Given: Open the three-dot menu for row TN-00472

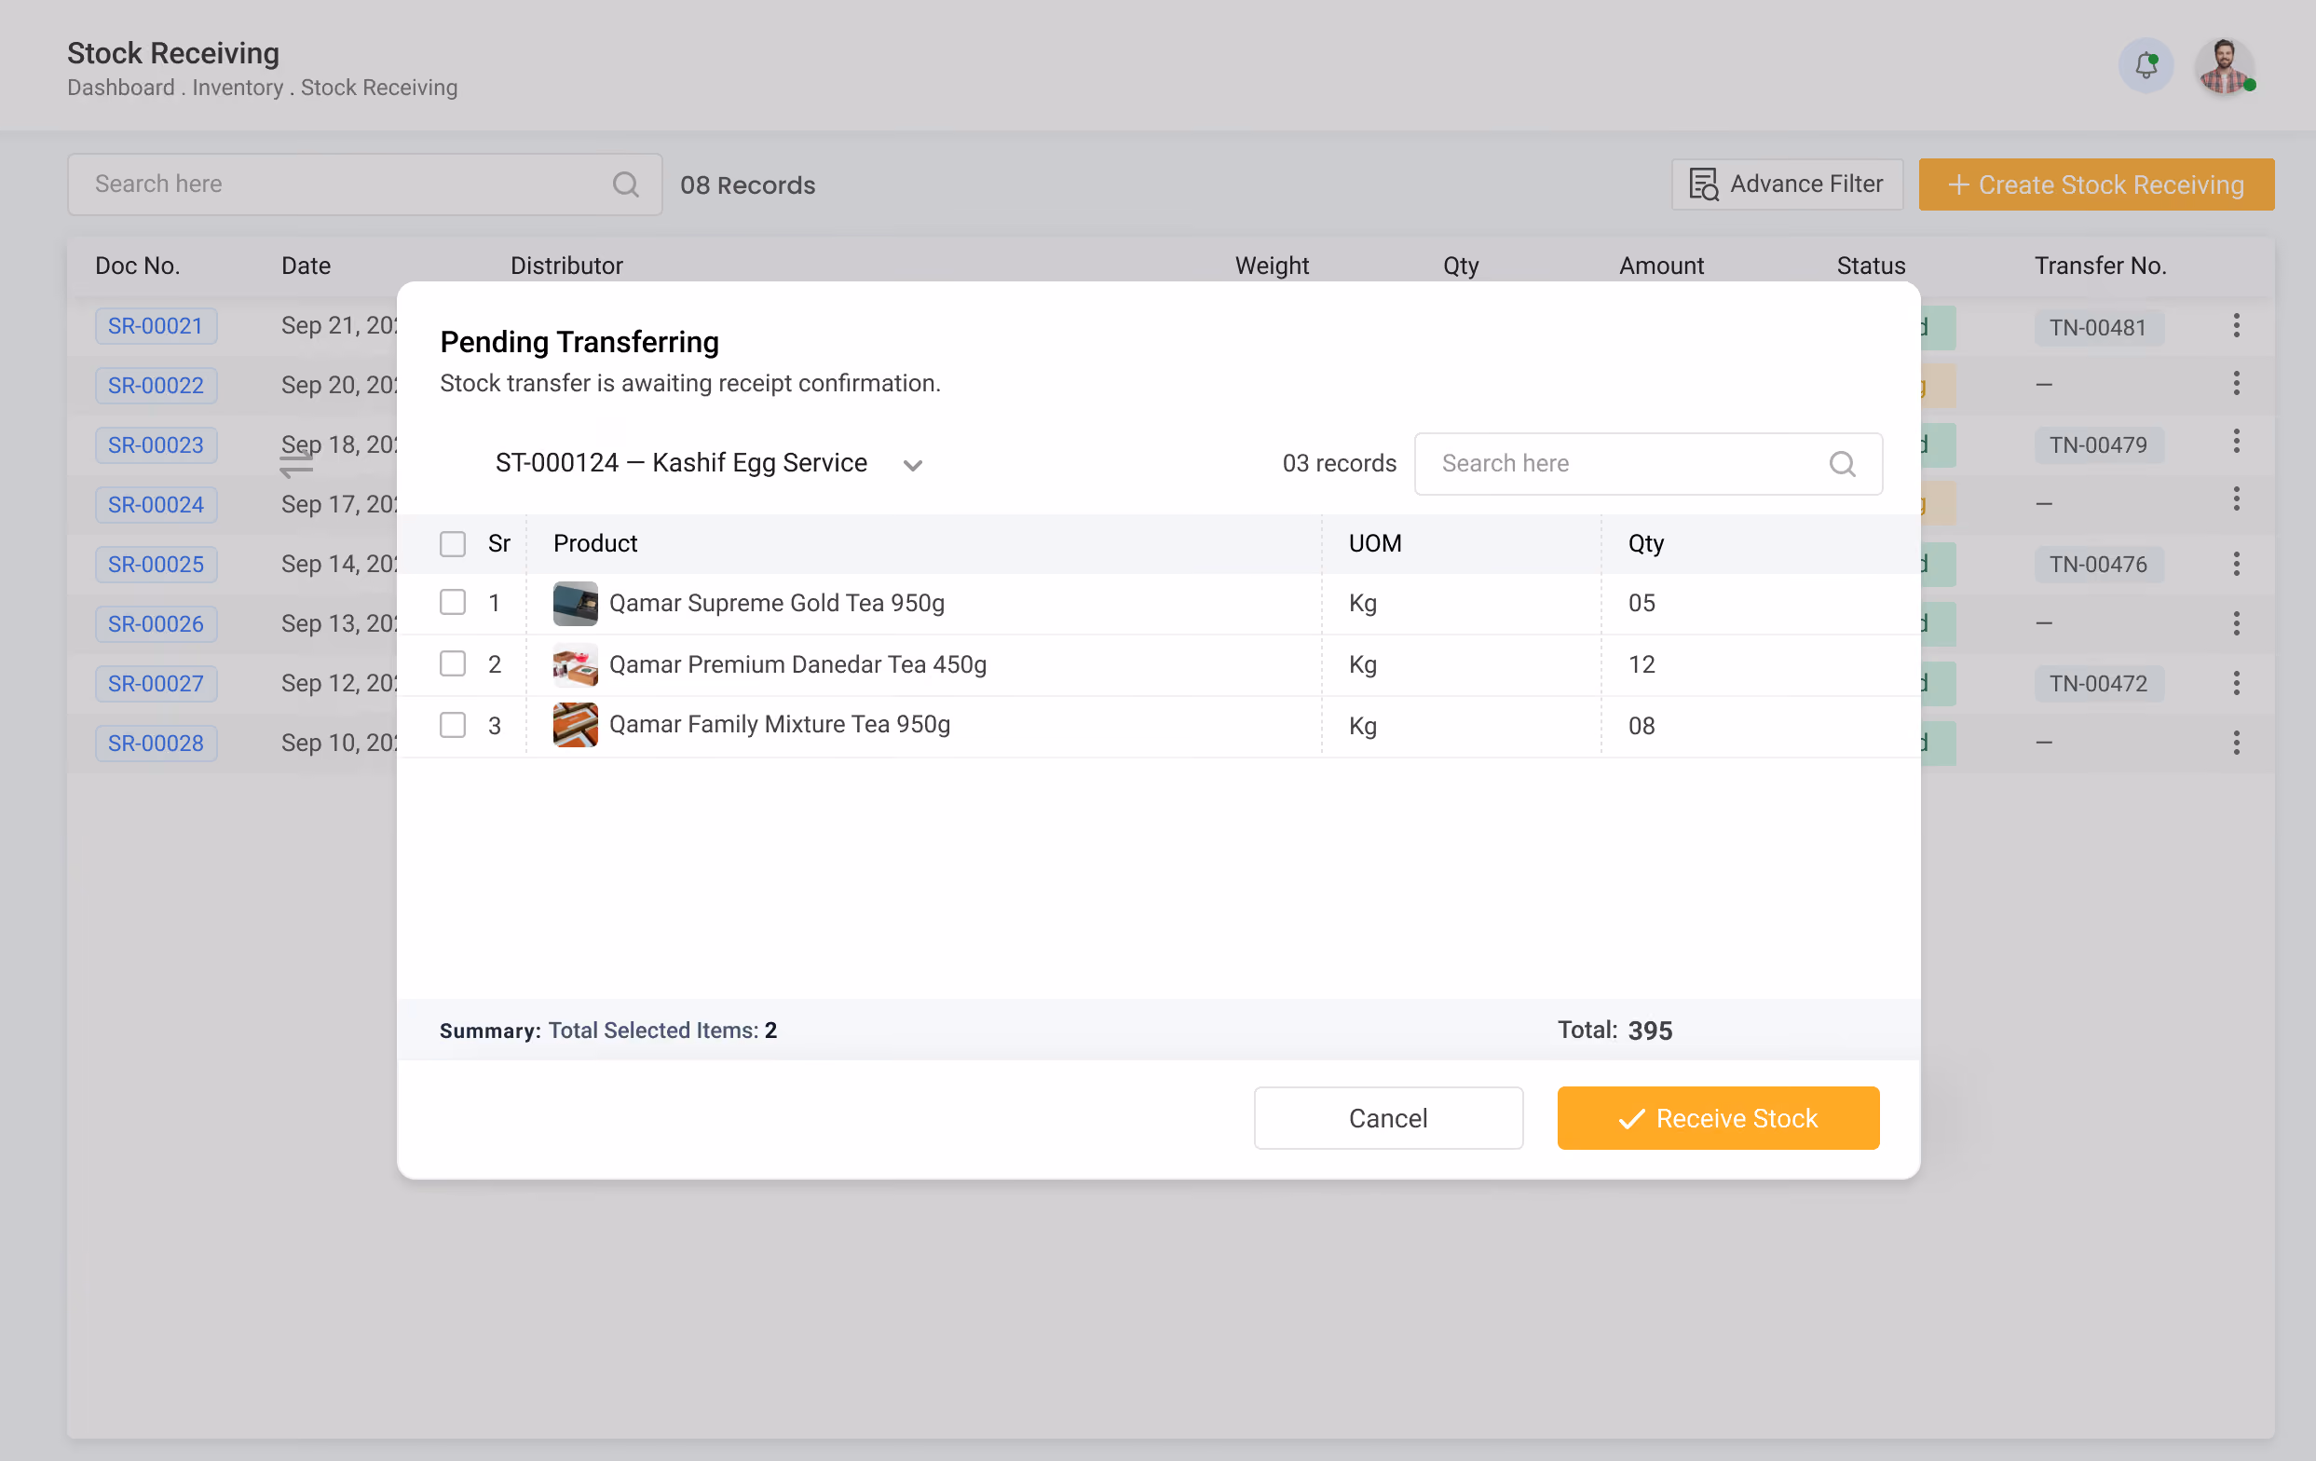Looking at the screenshot, I should coord(2236,684).
